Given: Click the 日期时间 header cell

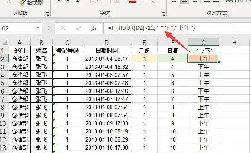Looking at the screenshot, I should pyautogui.click(x=107, y=51).
